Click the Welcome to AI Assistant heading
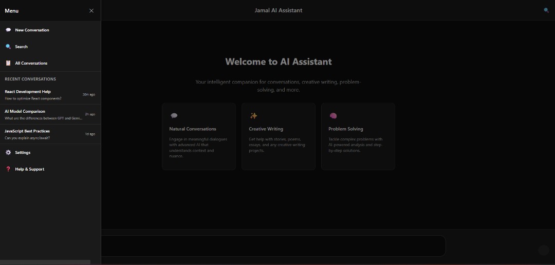The image size is (555, 265). (x=278, y=62)
